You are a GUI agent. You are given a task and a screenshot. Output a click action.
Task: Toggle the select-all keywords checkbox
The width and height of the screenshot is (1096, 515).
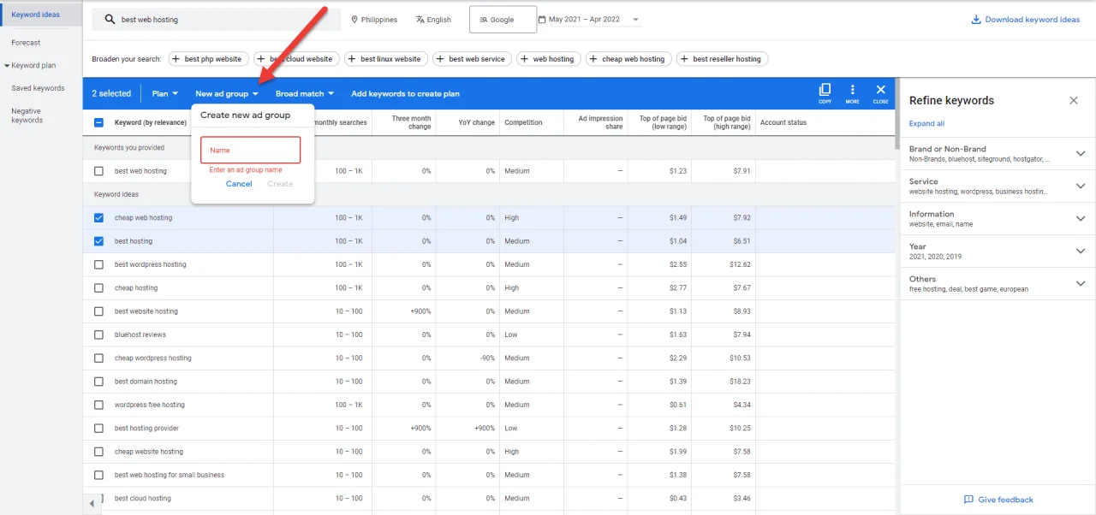coord(97,122)
